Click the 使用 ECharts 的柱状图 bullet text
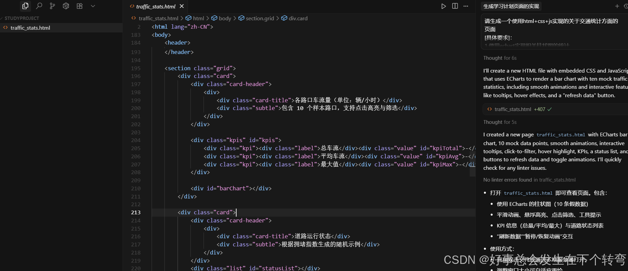This screenshot has height=271, width=628. [542, 204]
